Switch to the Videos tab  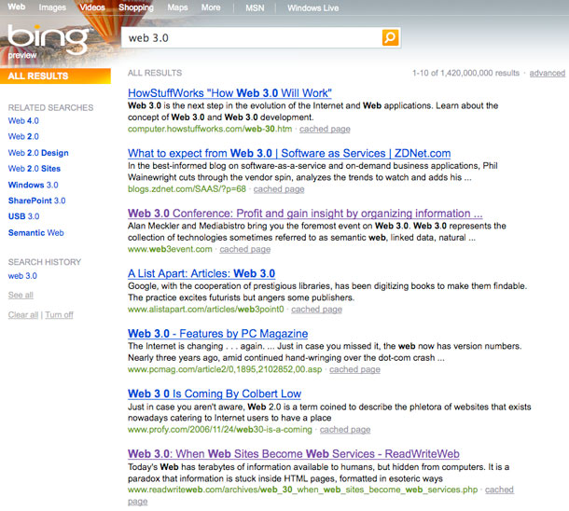pos(91,7)
